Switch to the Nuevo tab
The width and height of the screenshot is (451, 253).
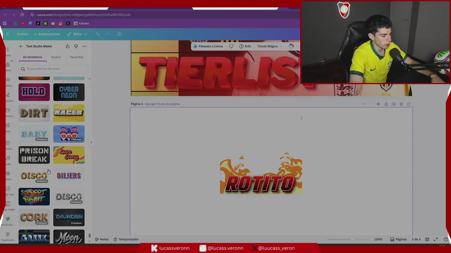(56, 57)
